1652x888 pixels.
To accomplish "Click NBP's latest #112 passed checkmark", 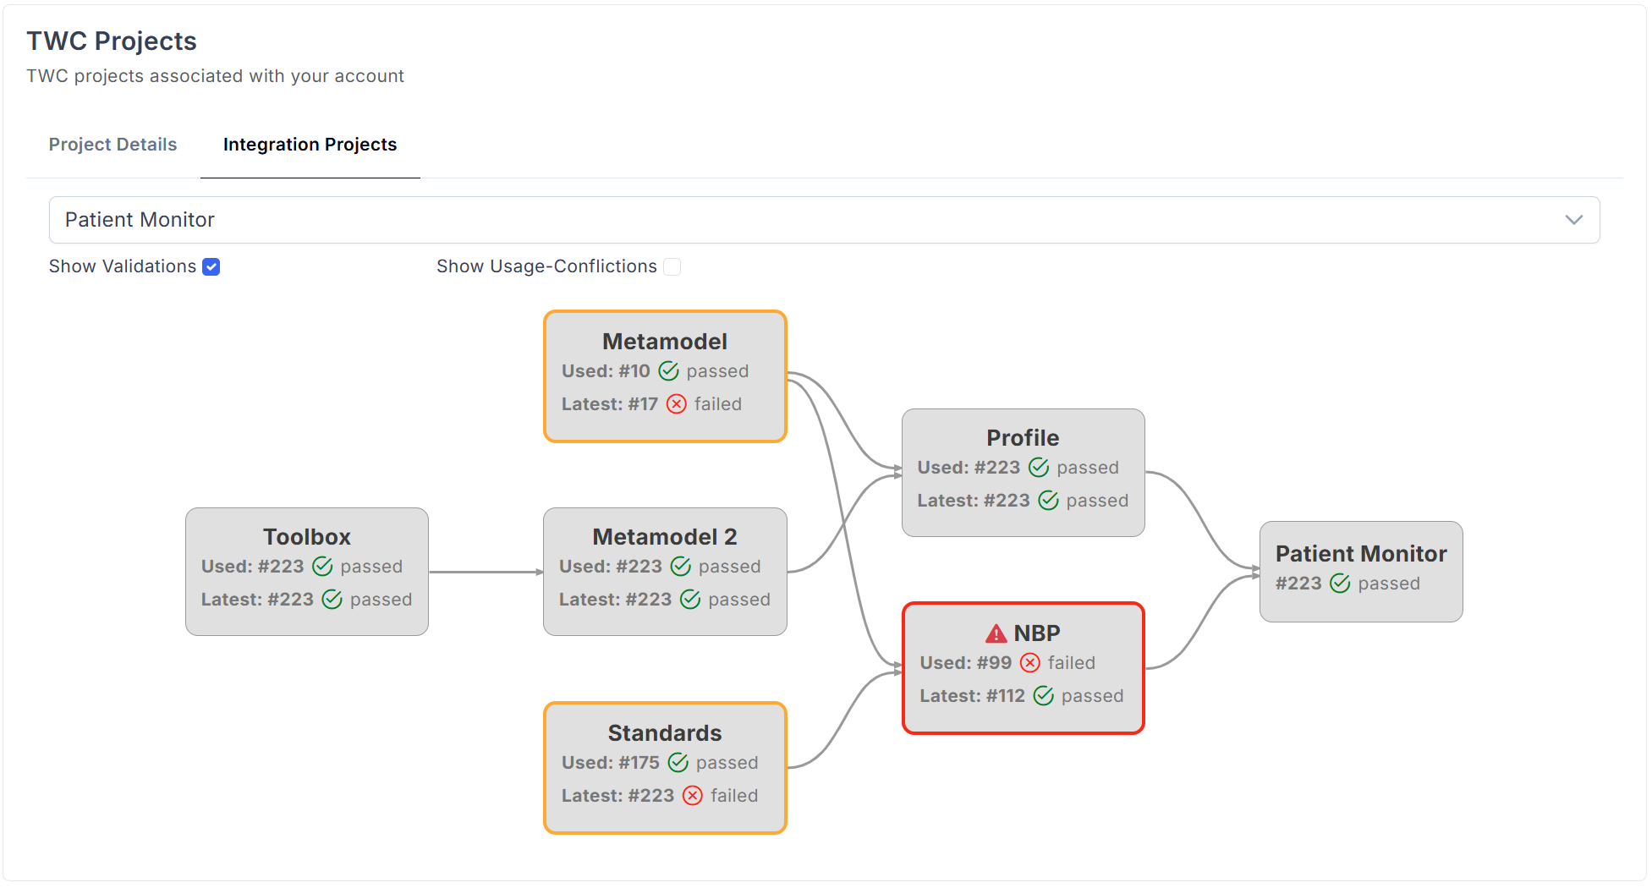I will coord(1043,696).
